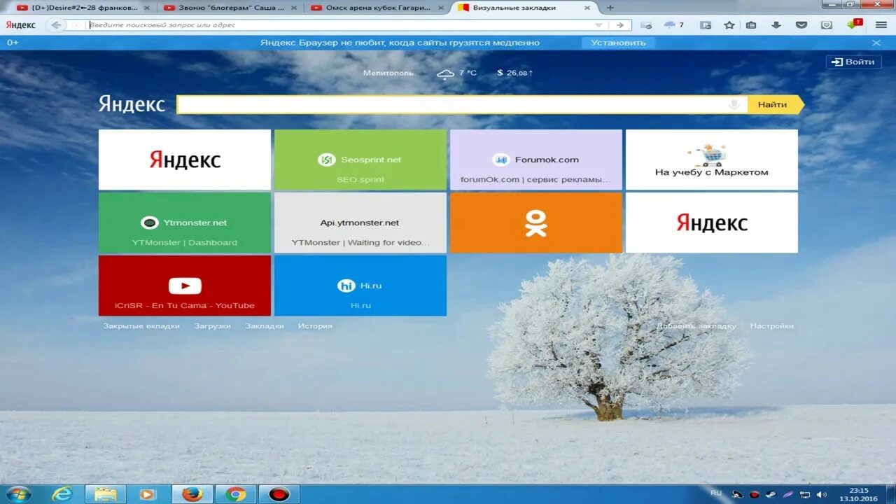The width and height of the screenshot is (896, 504).
Task: Click the Steam icon in system tray
Action: (x=771, y=495)
